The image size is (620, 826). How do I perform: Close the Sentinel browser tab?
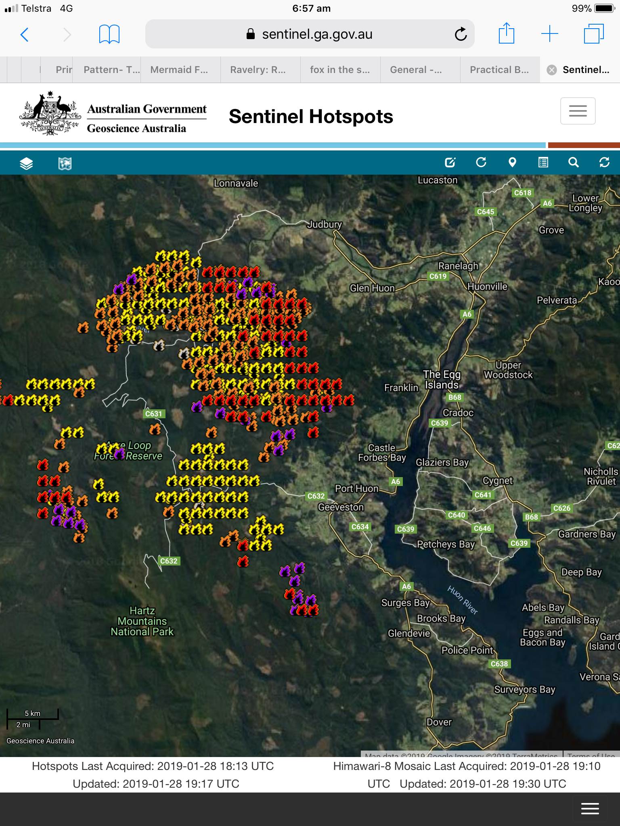tap(551, 70)
